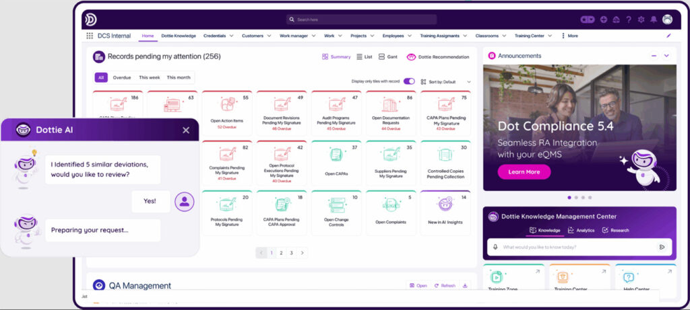
Task: Click Open in QA Management
Action: (418, 285)
